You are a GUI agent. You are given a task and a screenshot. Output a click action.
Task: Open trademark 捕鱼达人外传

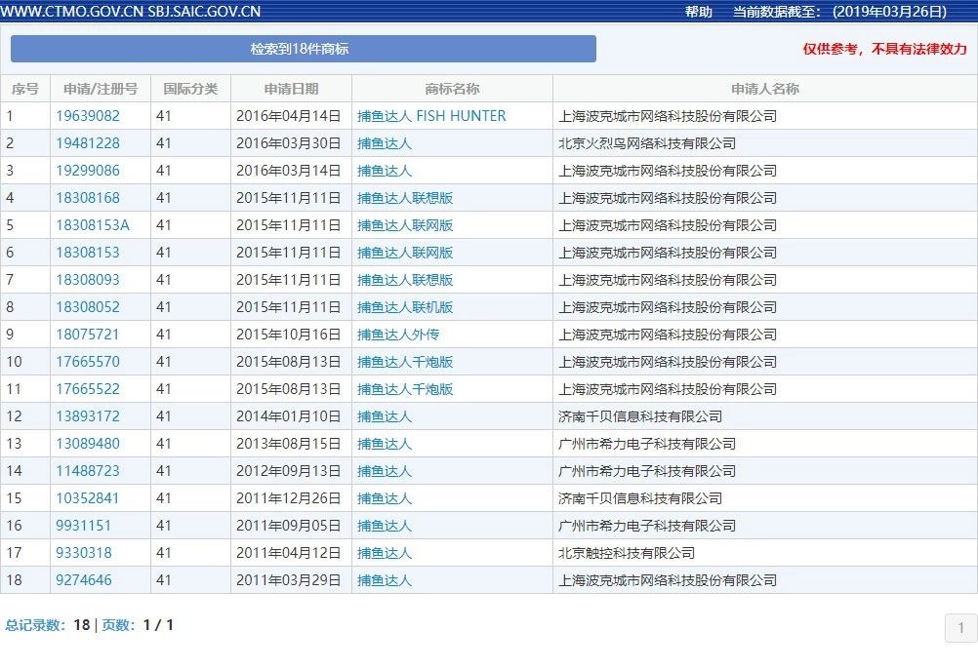[x=398, y=335]
